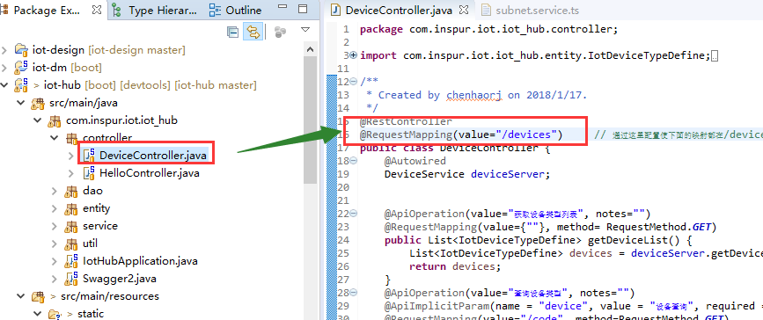Expand the dao package
This screenshot has width=763, height=320.
click(x=54, y=191)
